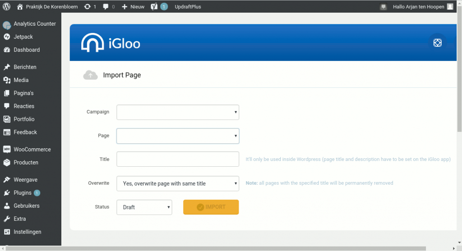Open the Yoast SEO admin bar icon
This screenshot has height=251, width=462.
point(154,7)
